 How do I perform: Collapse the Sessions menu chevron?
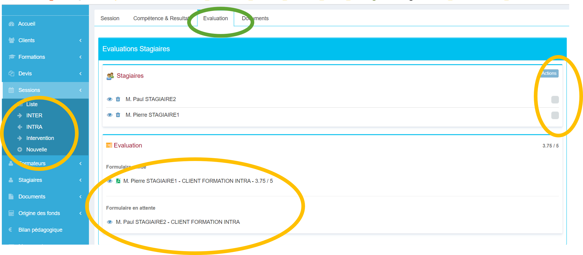point(80,90)
